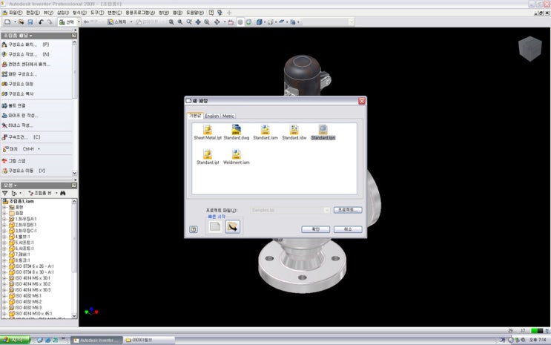Click the Pan toolbar icon

[x=198, y=22]
